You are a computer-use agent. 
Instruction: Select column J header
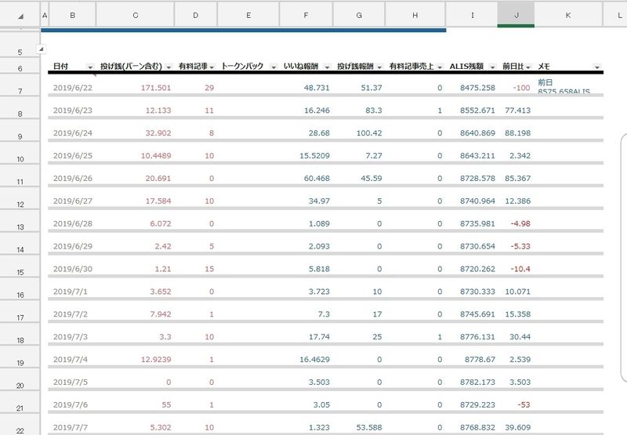516,14
